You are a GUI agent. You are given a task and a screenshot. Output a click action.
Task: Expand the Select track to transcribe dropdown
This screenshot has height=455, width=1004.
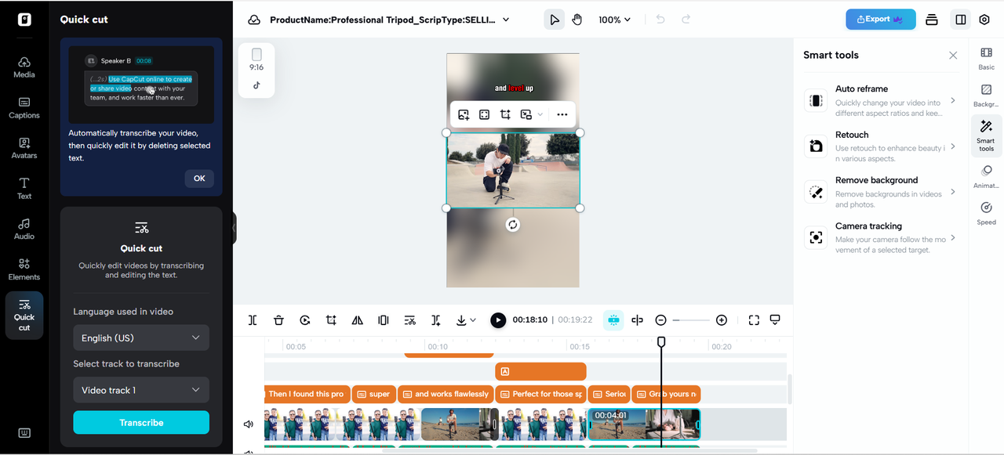(140, 389)
